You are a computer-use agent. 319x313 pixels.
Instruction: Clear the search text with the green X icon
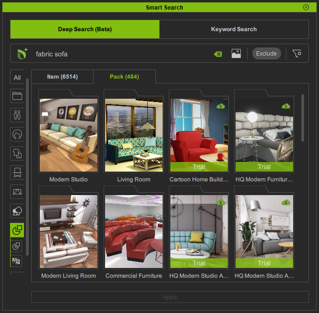[x=218, y=54]
